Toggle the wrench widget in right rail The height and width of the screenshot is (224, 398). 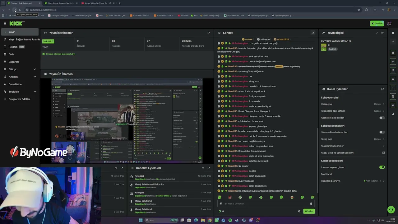[393, 105]
